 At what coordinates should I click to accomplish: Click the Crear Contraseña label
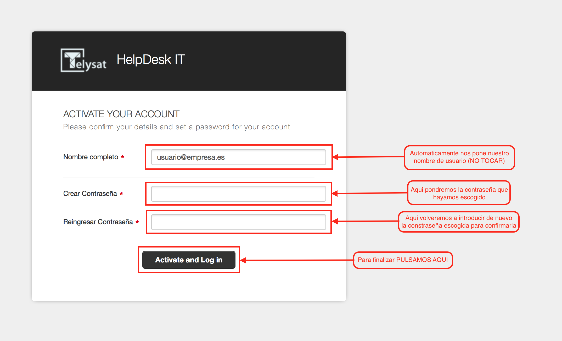pyautogui.click(x=90, y=194)
